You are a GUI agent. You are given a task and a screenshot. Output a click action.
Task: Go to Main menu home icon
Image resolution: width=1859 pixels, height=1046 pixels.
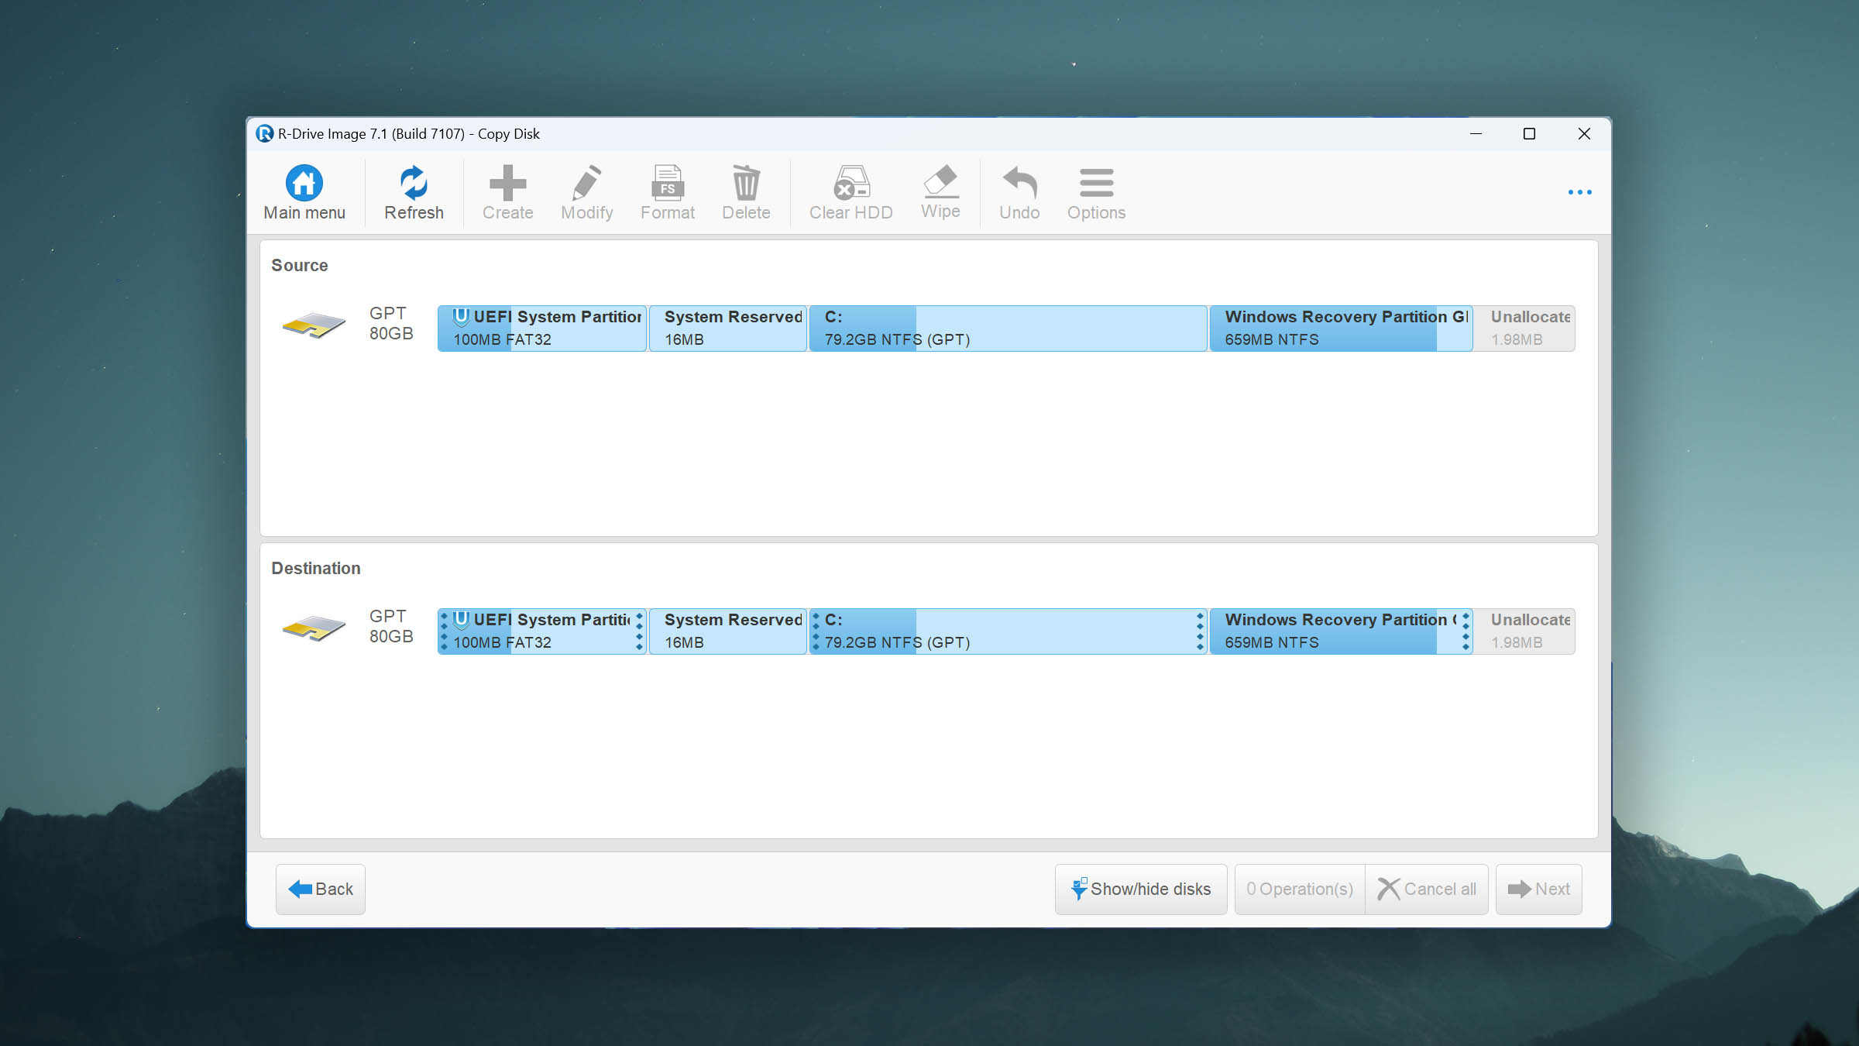(x=304, y=184)
